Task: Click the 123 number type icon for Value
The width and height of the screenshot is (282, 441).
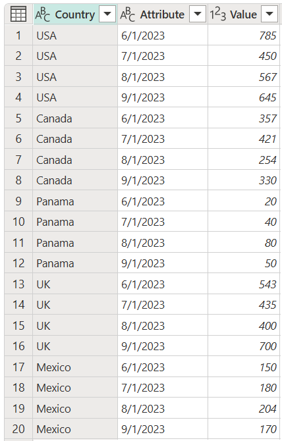Action: pyautogui.click(x=218, y=14)
